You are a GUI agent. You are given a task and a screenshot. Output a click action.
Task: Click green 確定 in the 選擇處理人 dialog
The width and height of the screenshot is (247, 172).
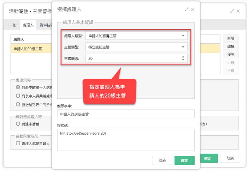click(184, 160)
